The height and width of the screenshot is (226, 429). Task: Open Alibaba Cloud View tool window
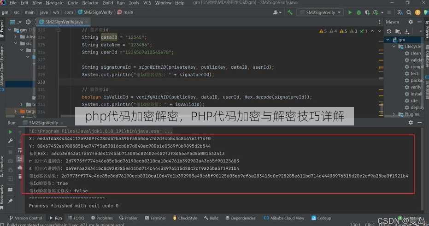[284, 218]
